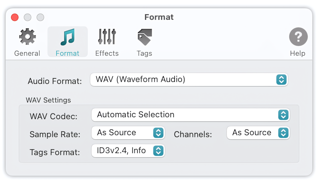
Task: Change the Sample Rate dropdown
Action: click(x=128, y=133)
